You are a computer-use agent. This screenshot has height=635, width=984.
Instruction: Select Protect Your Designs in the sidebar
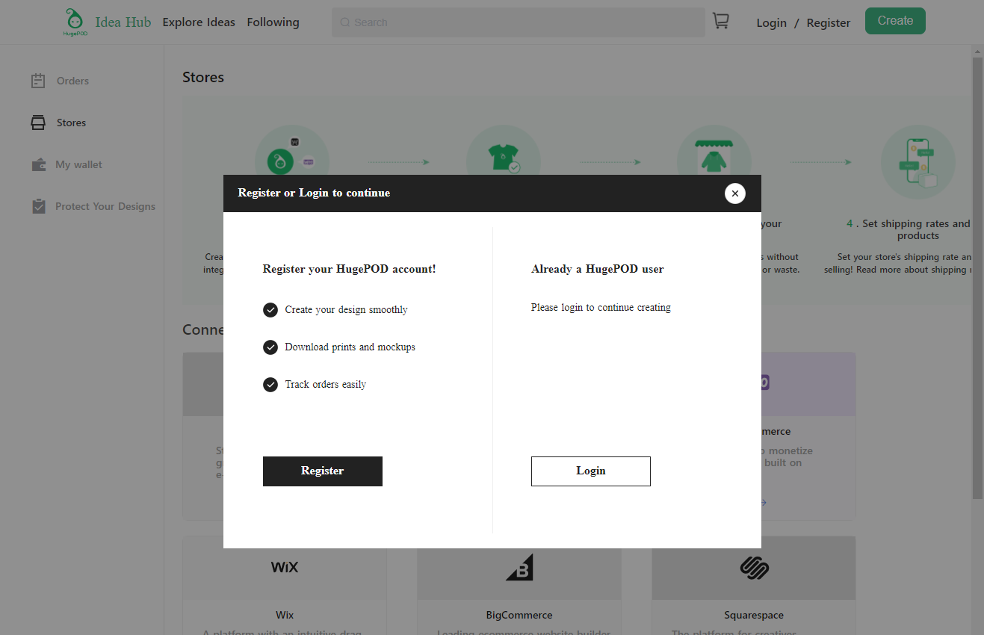(105, 206)
